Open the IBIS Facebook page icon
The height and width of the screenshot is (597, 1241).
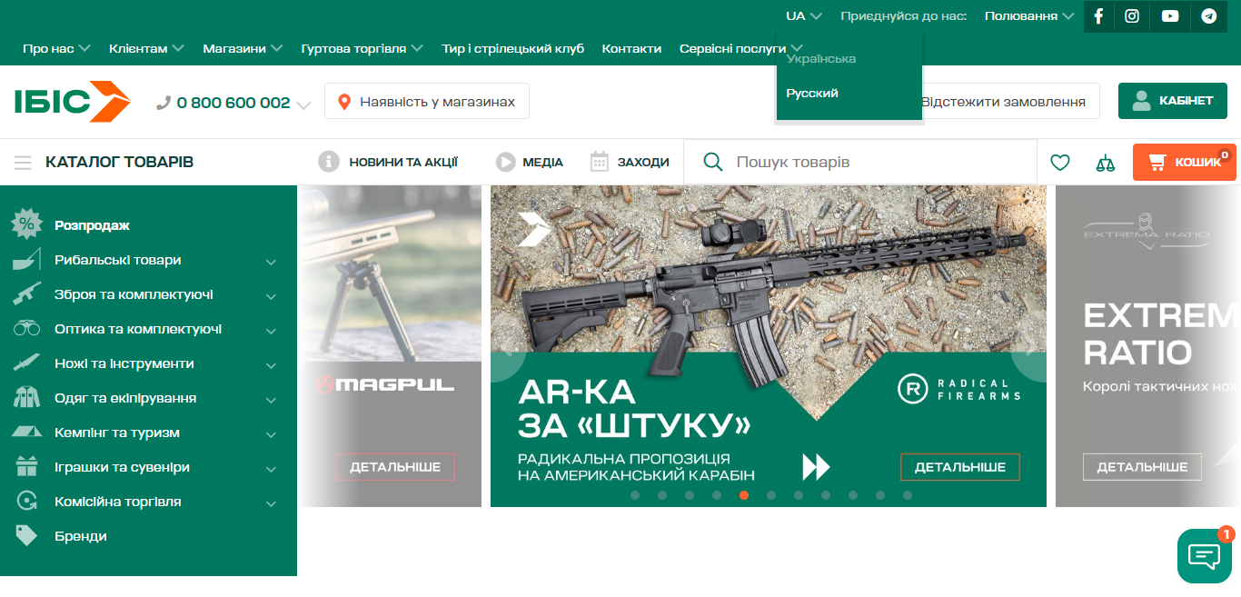1099,16
